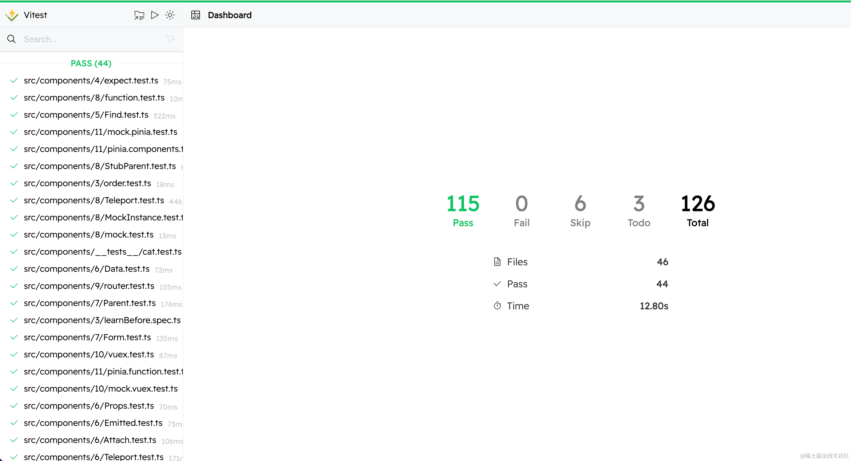The height and width of the screenshot is (461, 851).
Task: Clear search filter icon
Action: tap(171, 39)
